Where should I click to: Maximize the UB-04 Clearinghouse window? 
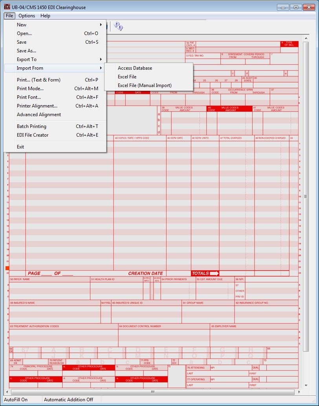[x=296, y=7]
